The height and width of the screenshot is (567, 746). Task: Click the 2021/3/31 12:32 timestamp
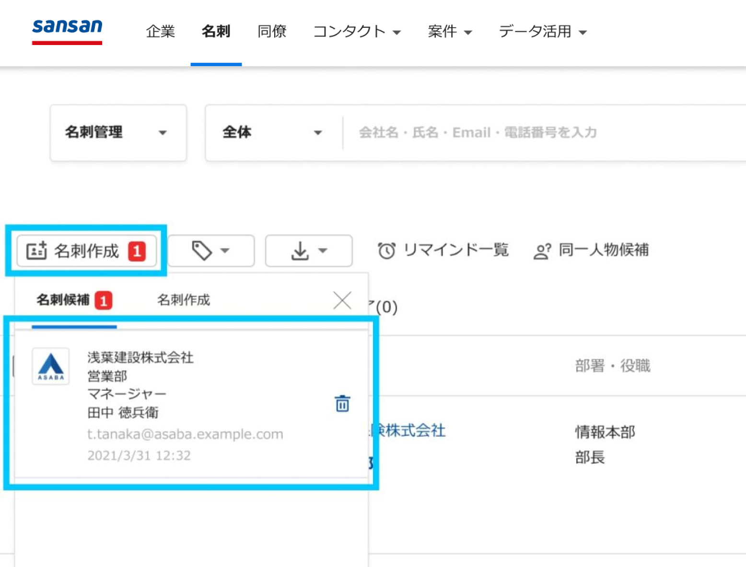(139, 455)
